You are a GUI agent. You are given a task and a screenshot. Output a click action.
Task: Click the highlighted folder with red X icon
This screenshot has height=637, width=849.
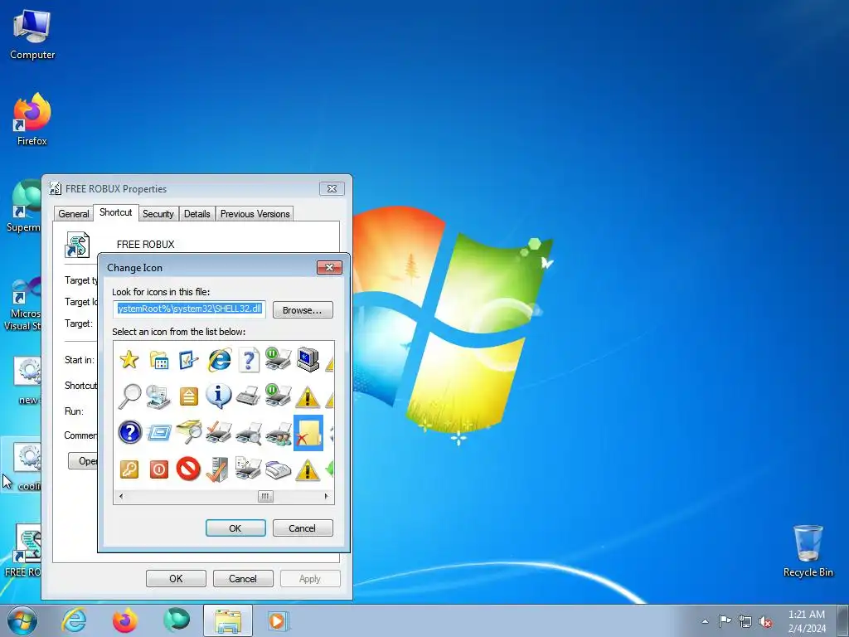(308, 433)
